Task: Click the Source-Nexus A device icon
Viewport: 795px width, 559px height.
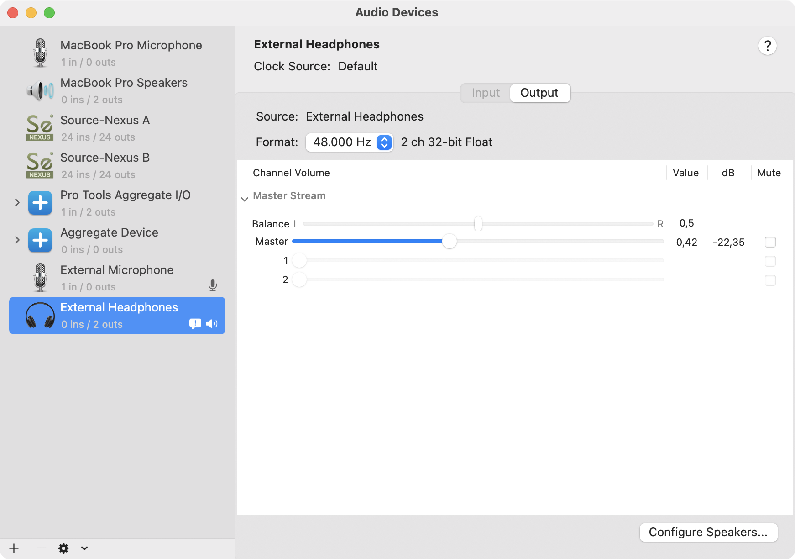Action: [x=40, y=128]
